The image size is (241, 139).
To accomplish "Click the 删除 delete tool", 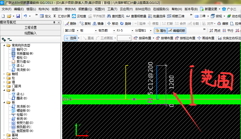I will click(71, 23).
